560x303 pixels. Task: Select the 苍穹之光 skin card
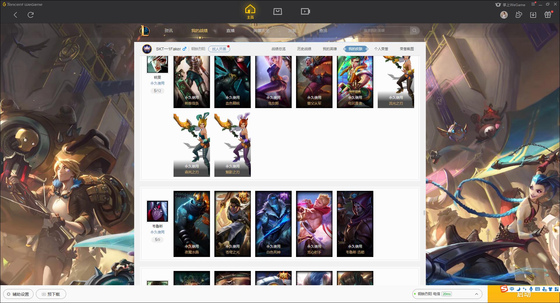[232, 224]
